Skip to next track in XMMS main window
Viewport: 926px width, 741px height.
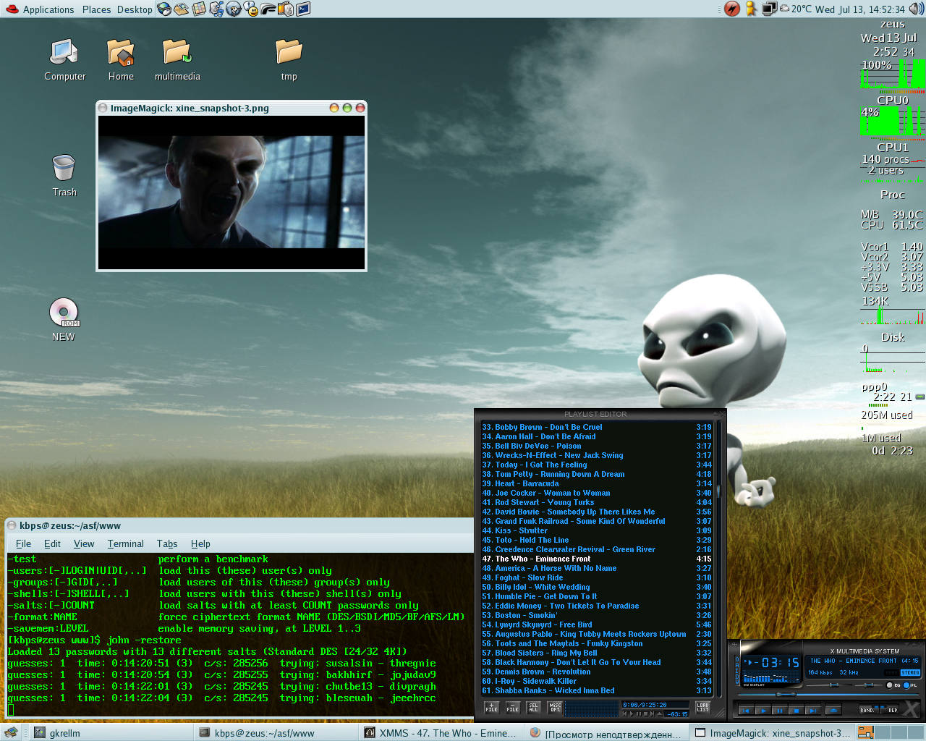point(813,711)
